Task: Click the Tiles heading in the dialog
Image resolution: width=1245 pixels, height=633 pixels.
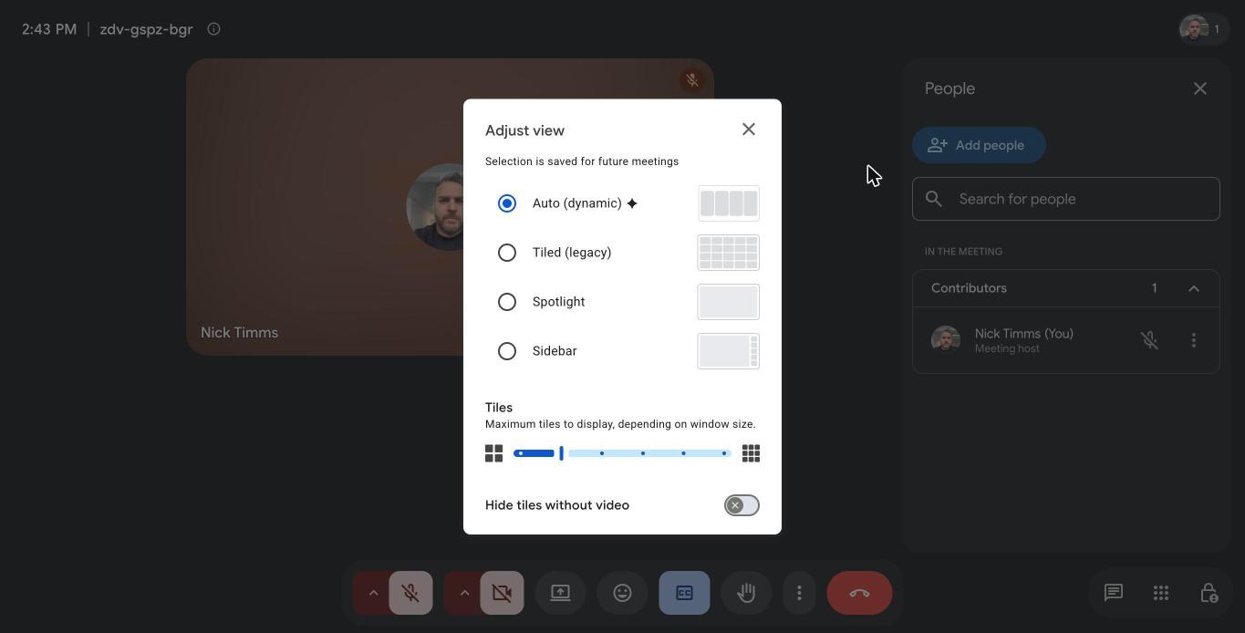Action: 499,408
